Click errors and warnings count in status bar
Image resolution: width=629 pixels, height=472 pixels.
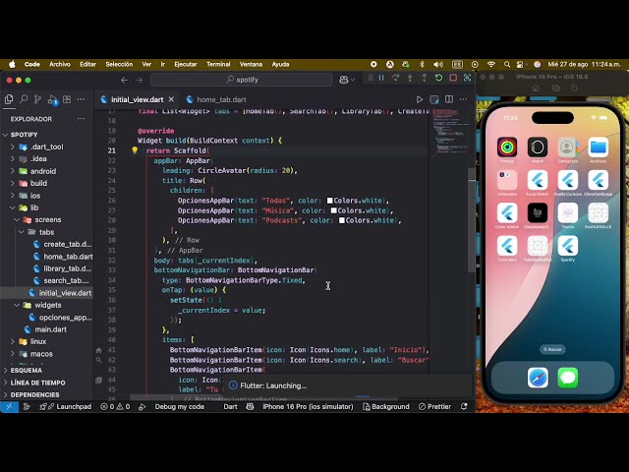click(115, 406)
